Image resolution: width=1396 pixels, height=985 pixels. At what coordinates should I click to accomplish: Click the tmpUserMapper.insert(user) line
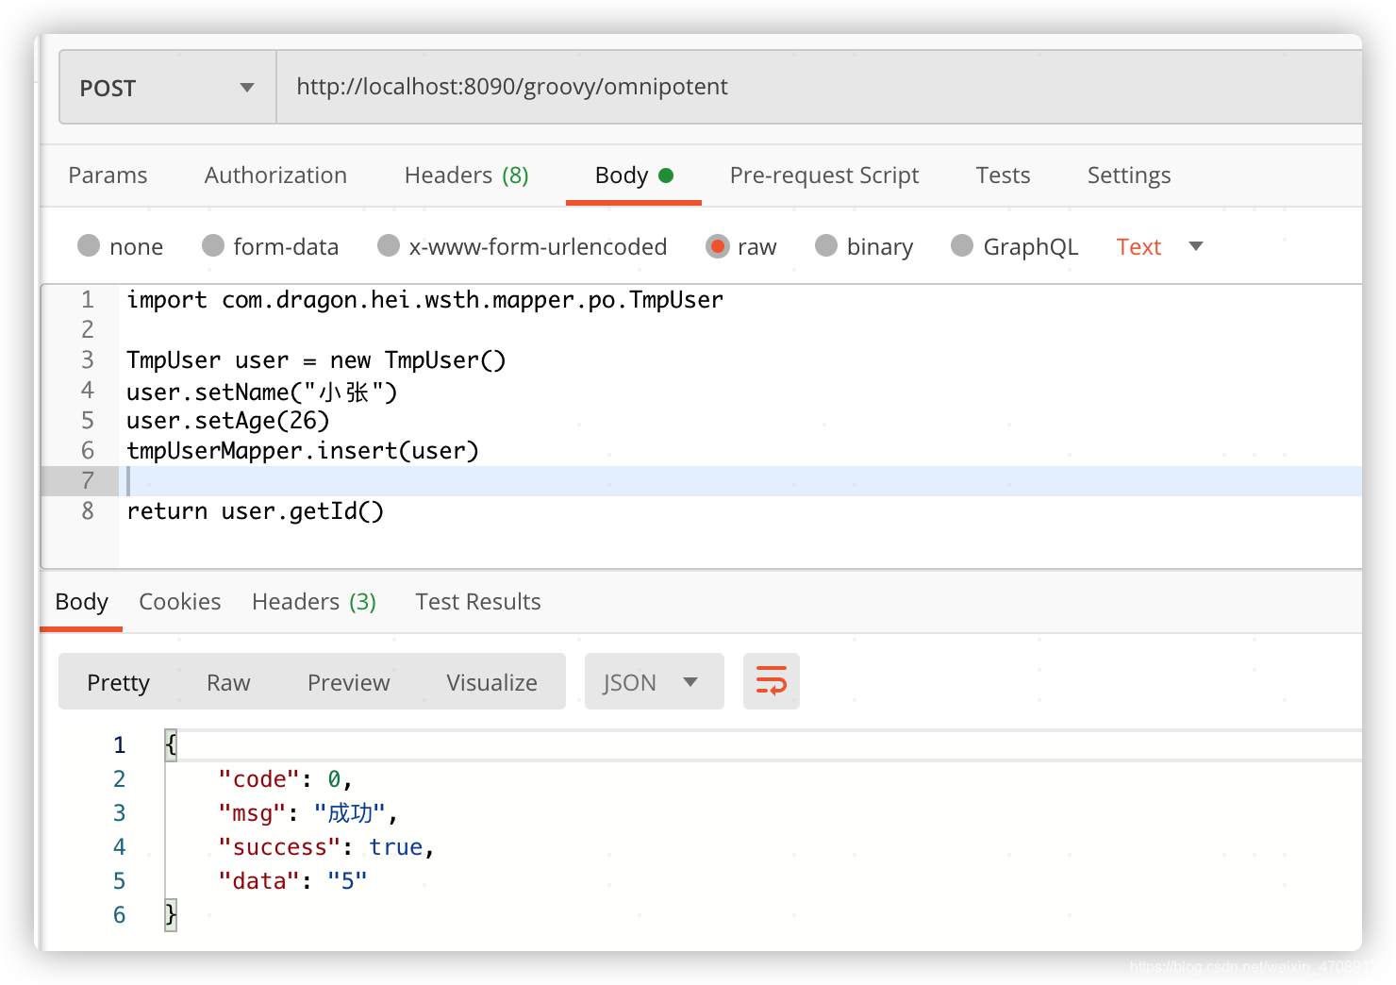(303, 451)
